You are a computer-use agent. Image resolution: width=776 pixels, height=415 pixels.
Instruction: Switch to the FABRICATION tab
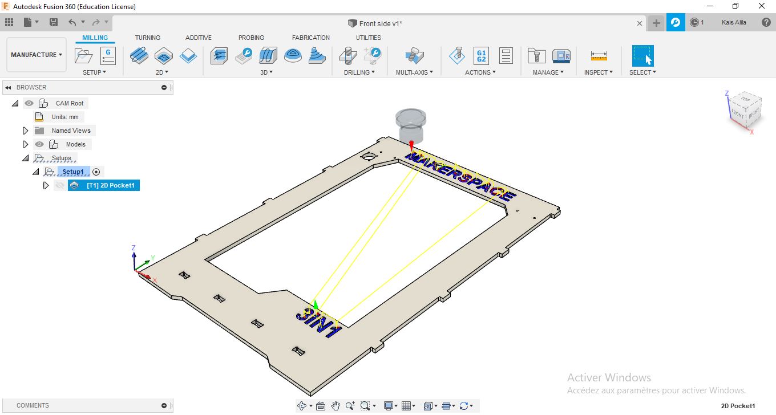tap(311, 38)
